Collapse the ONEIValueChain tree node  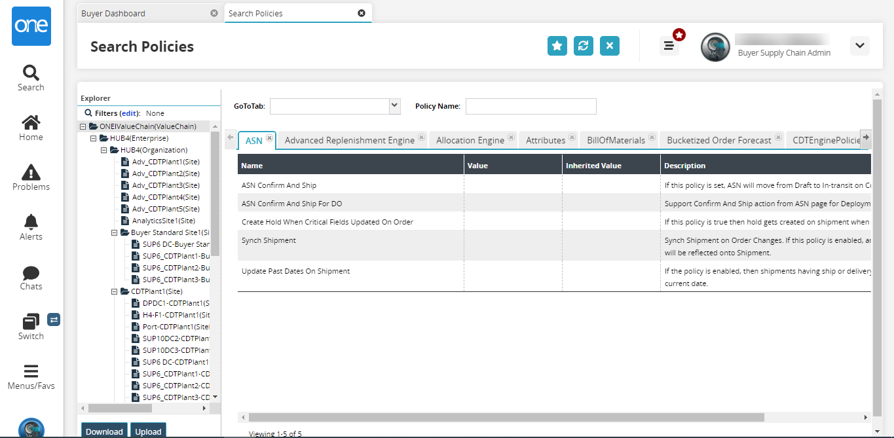[83, 126]
